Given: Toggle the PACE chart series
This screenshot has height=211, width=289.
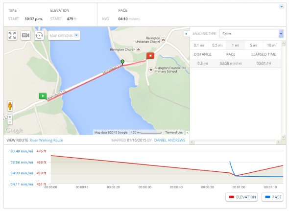Looking at the screenshot, I should pyautogui.click(x=272, y=197).
